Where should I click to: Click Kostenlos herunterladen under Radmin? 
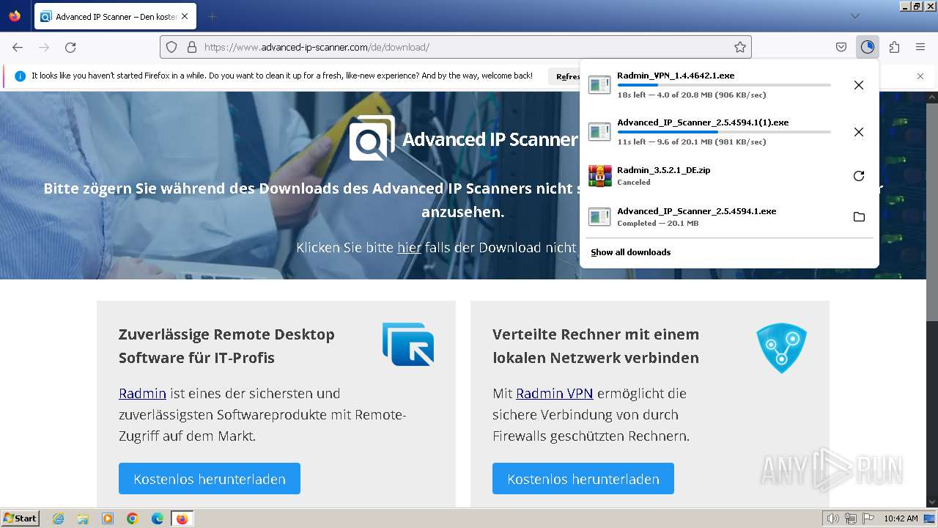[x=210, y=478]
